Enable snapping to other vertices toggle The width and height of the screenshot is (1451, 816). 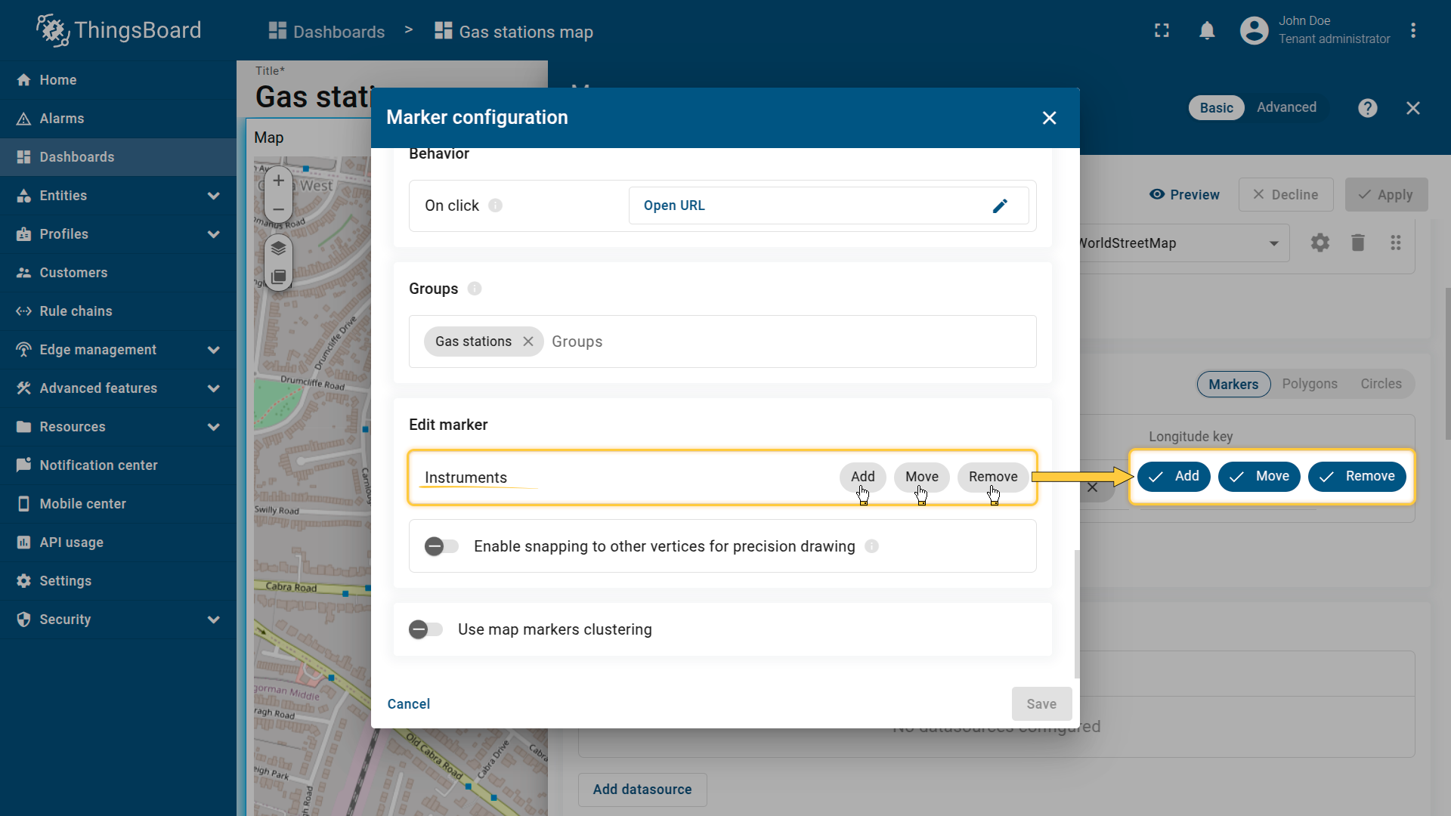pos(441,546)
